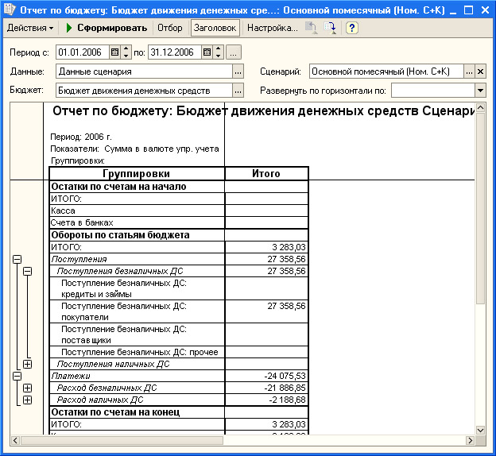Choose budget via Бюджет ellipsis button
Image resolution: width=496 pixels, height=456 pixels.
tap(238, 91)
